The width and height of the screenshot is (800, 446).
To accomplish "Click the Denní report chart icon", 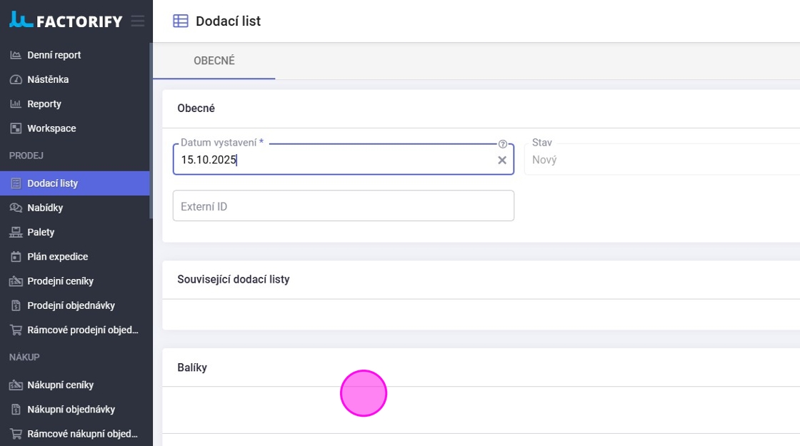I will pyautogui.click(x=16, y=55).
